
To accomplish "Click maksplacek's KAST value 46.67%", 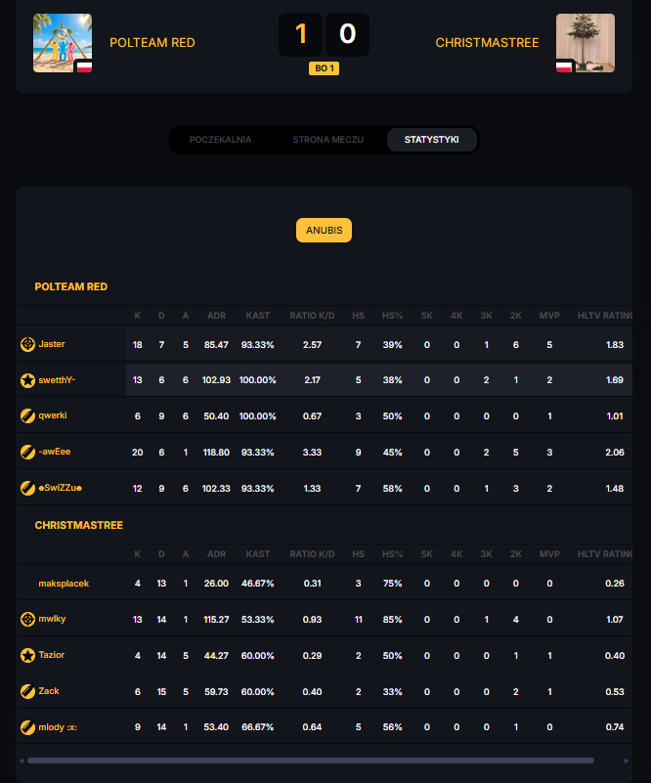I will click(258, 584).
